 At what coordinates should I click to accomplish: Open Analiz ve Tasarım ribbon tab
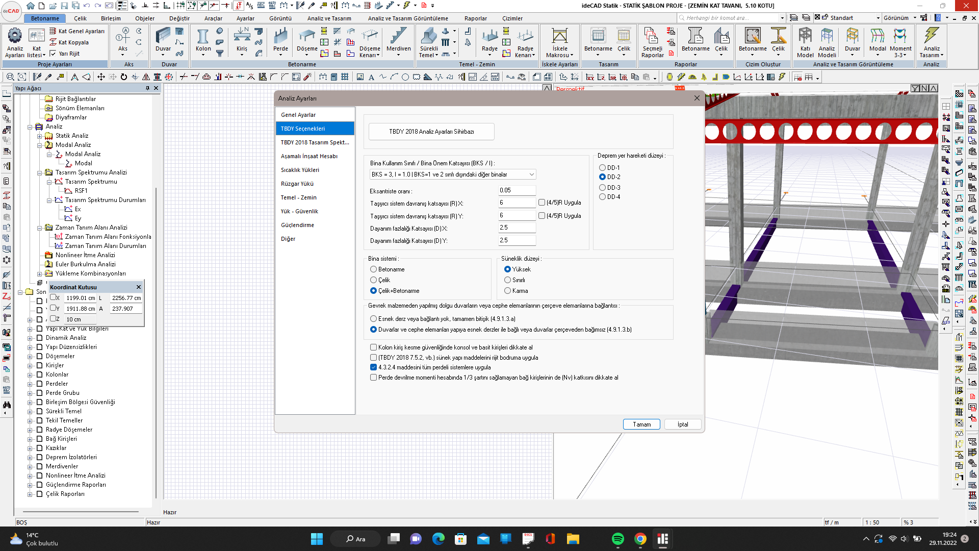point(329,18)
